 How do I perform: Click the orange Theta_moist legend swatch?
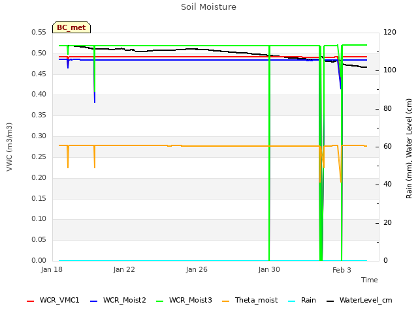point(226,301)
